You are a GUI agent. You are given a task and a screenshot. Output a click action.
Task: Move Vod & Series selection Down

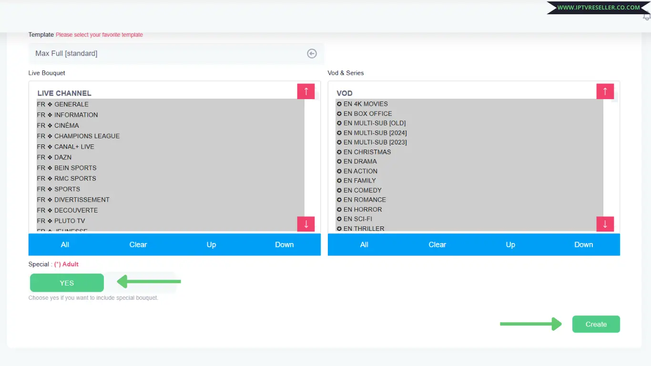(583, 244)
